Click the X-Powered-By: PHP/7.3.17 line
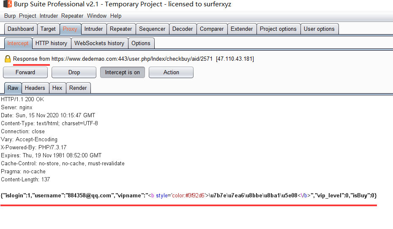This screenshot has height=229, width=393. (34, 148)
